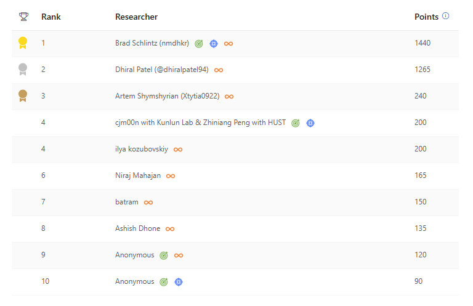Click the bronze medal icon for rank 3
Viewport: 473px width, 306px height.
click(x=23, y=96)
